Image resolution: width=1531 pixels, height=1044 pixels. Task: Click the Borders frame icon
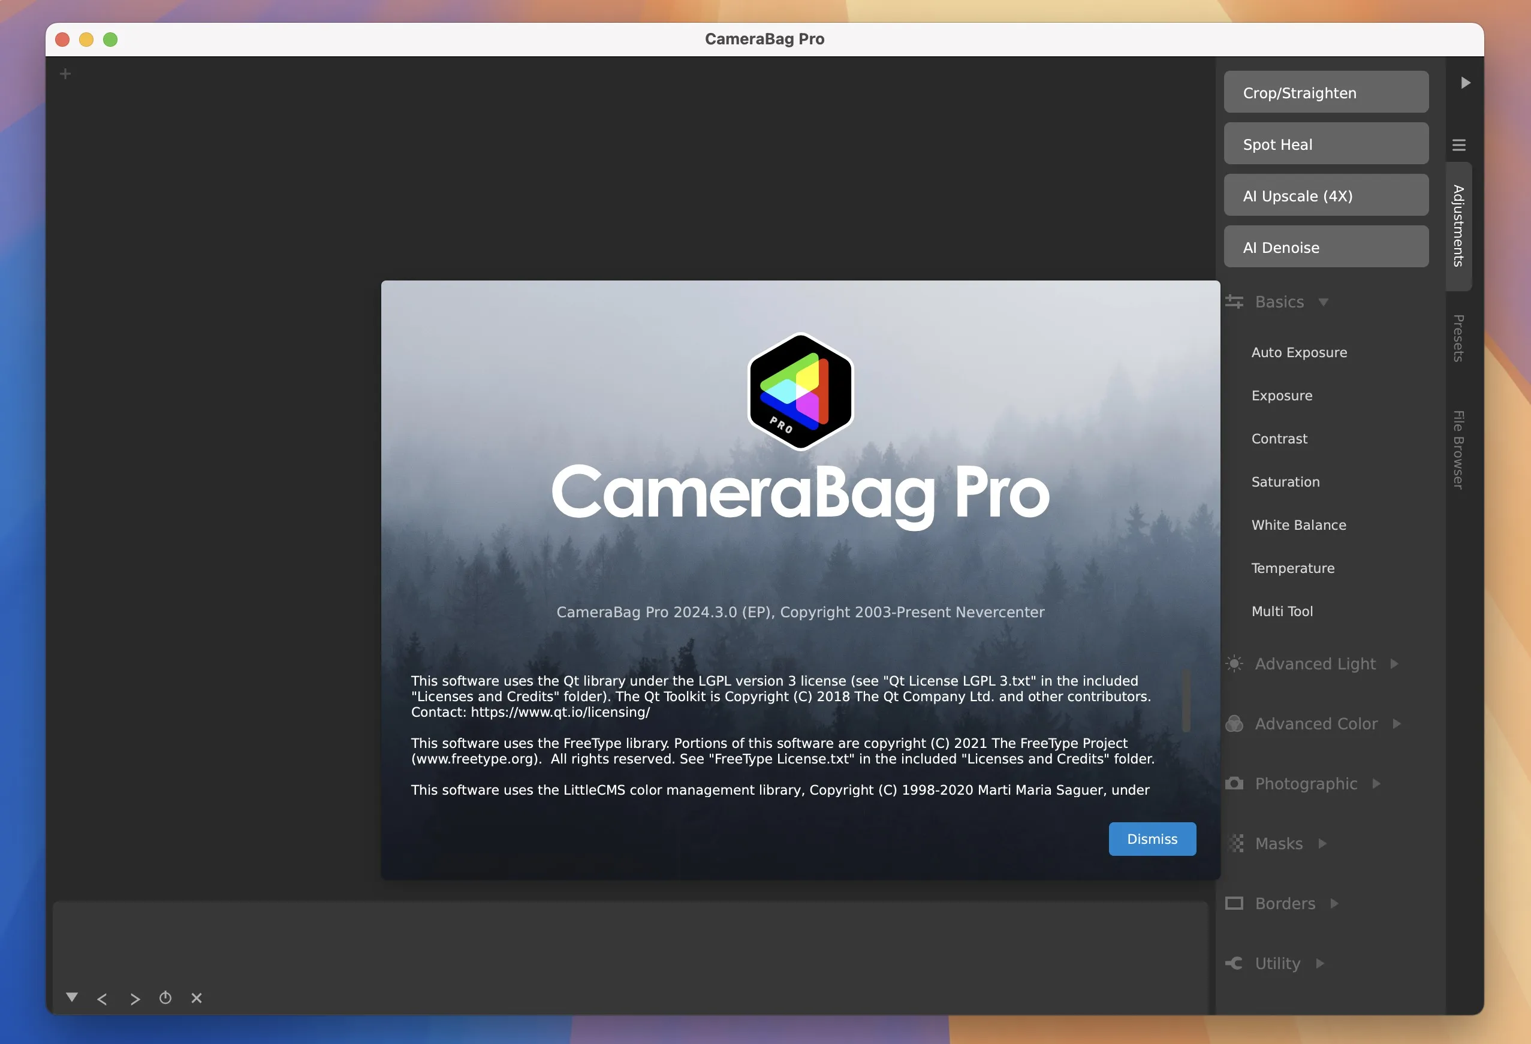tap(1234, 903)
